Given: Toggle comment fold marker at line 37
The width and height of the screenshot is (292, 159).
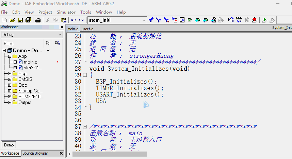Looking at the screenshot, I should 85,127.
